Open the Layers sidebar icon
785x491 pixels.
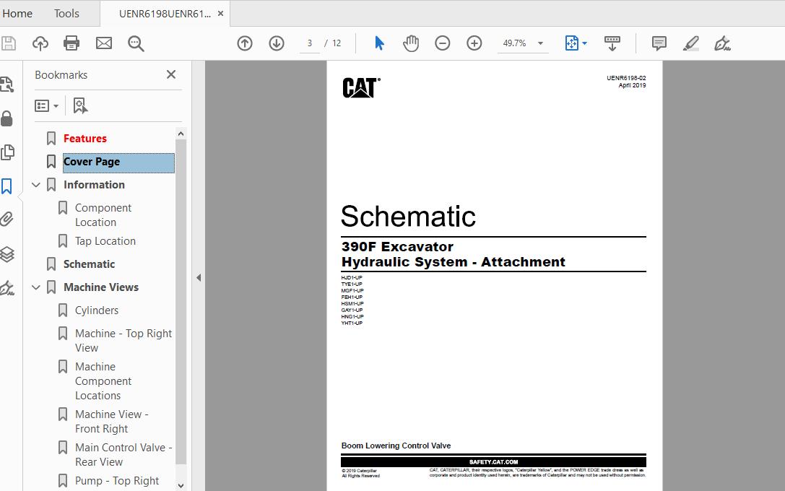[x=7, y=254]
